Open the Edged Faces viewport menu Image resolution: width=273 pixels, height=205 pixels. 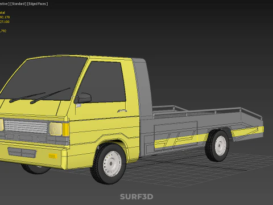pyautogui.click(x=38, y=4)
